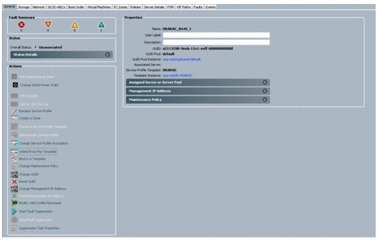Click the greyed Set Desired Power State icon
The height and width of the screenshot is (240, 381).
(14, 77)
